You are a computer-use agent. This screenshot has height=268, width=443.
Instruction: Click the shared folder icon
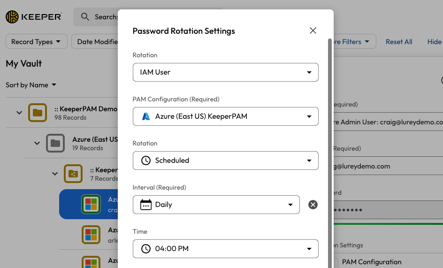[x=73, y=174]
